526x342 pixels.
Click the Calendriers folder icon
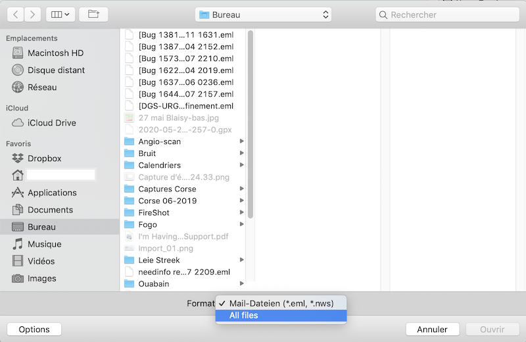[129, 165]
